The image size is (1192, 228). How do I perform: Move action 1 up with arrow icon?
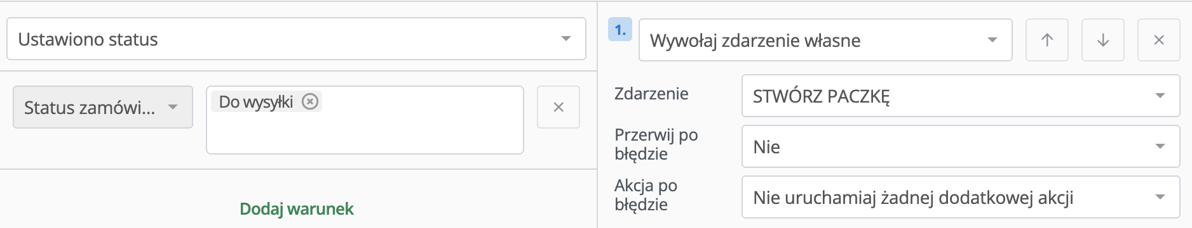1047,40
